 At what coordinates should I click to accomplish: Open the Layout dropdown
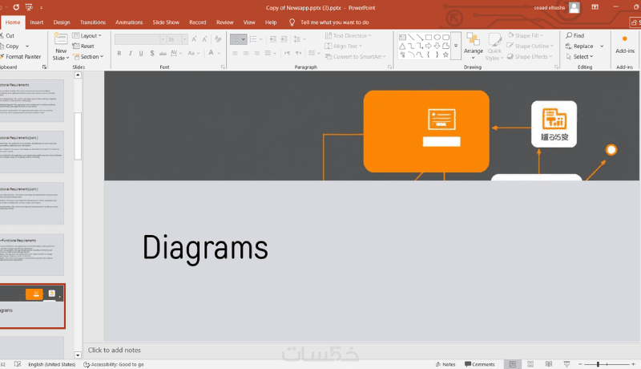pyautogui.click(x=87, y=35)
